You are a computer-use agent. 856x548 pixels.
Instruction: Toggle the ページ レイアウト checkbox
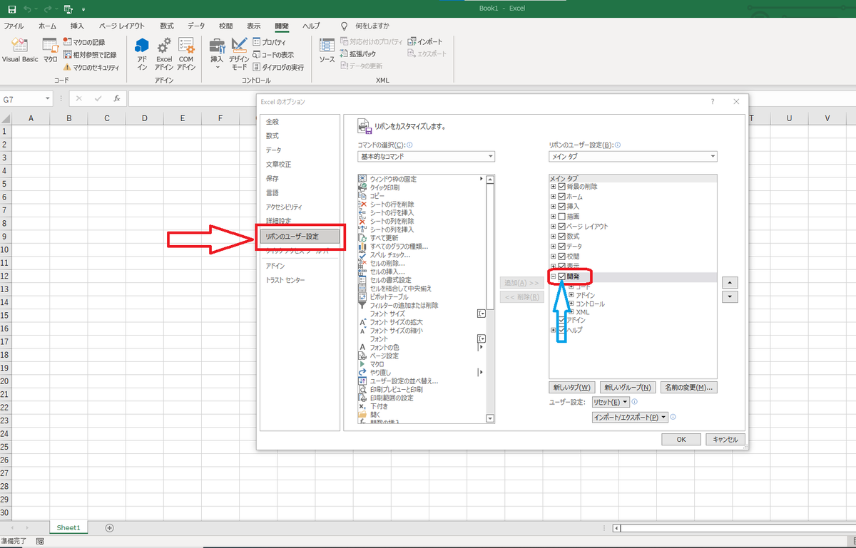562,226
